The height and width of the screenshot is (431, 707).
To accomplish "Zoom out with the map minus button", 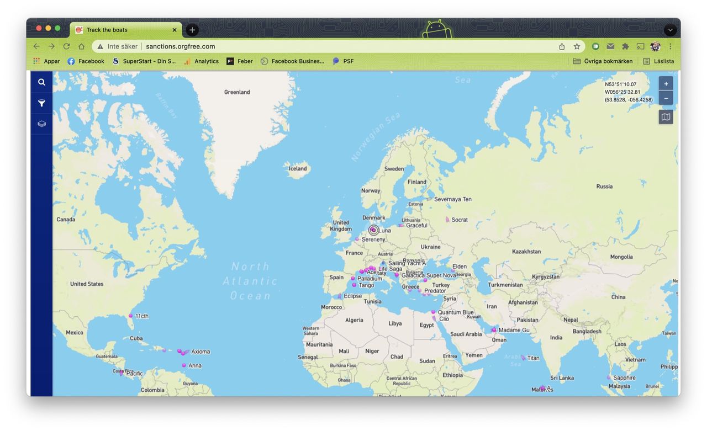I will coord(666,98).
